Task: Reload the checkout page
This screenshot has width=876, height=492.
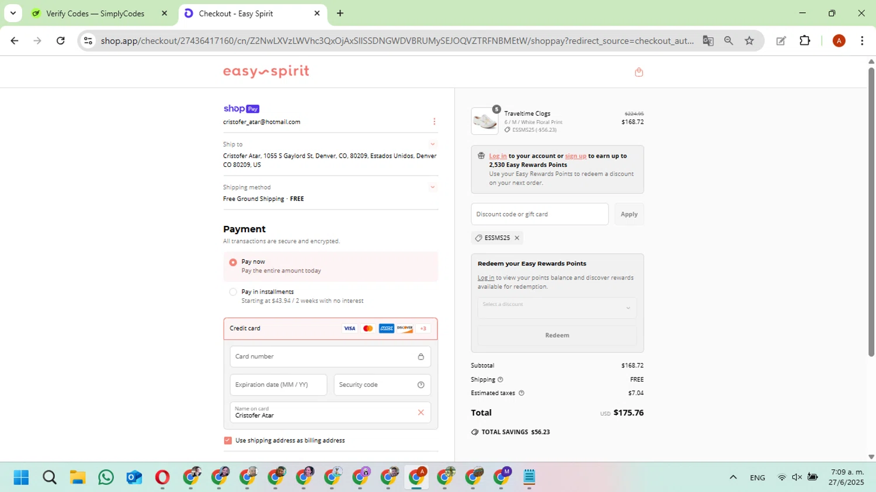Action: click(60, 41)
